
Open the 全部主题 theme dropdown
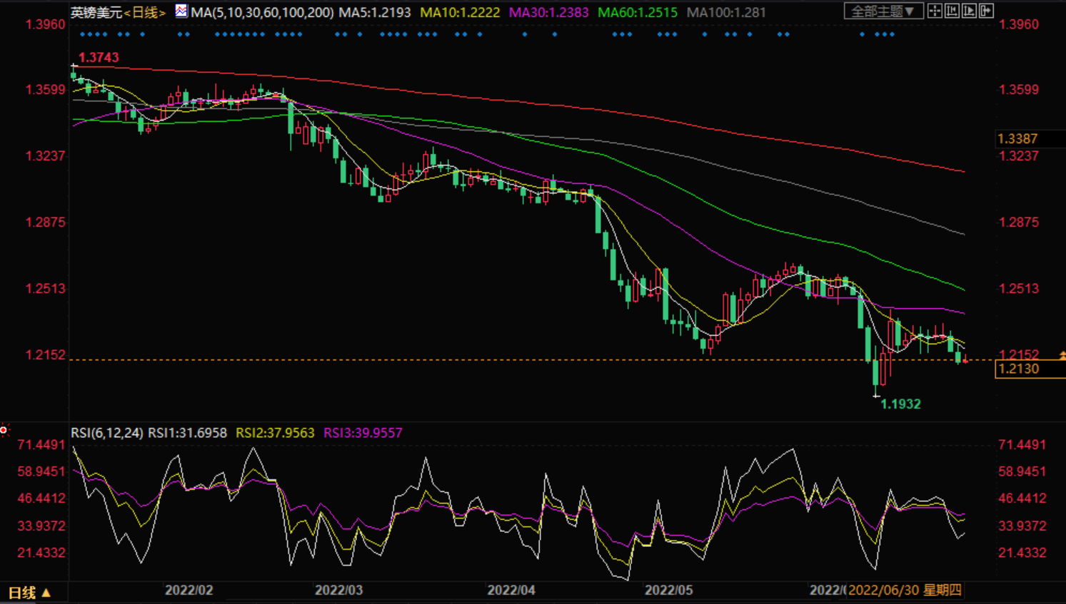883,11
